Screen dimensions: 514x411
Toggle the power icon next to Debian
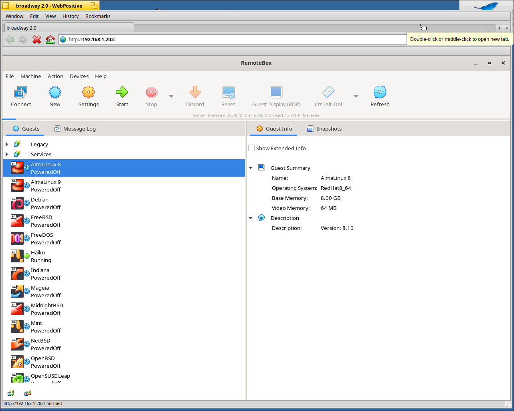click(x=26, y=203)
